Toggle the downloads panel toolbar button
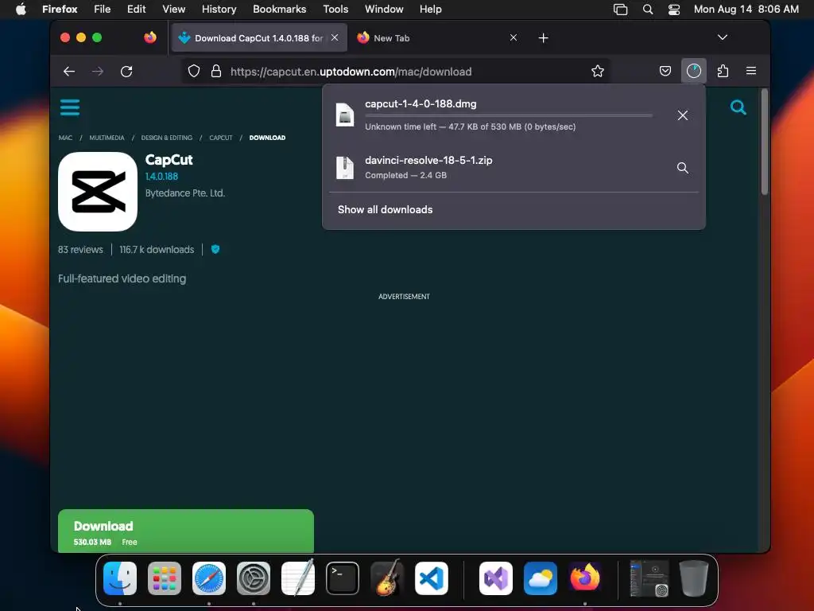 [x=693, y=71]
